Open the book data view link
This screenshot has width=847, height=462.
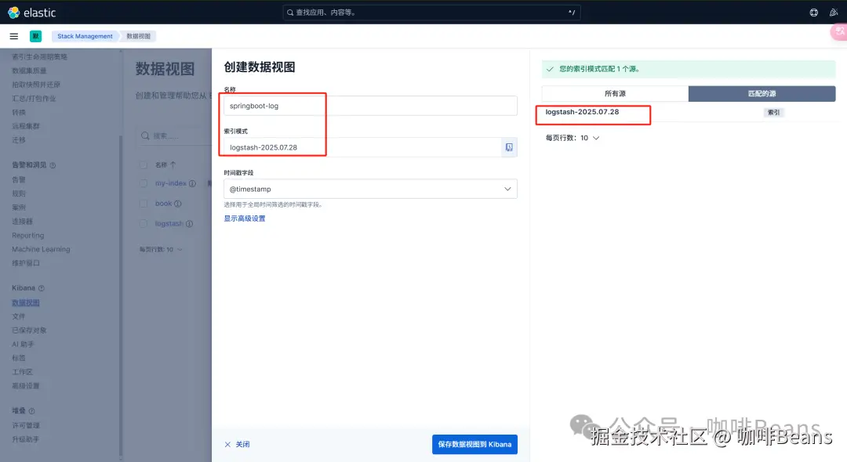(x=164, y=204)
